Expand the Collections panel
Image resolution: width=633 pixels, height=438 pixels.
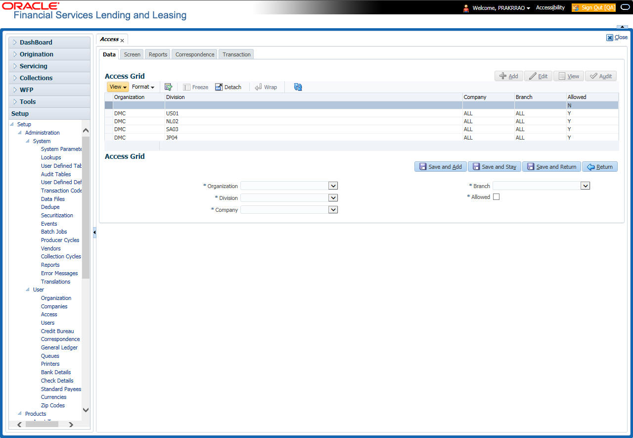49,78
